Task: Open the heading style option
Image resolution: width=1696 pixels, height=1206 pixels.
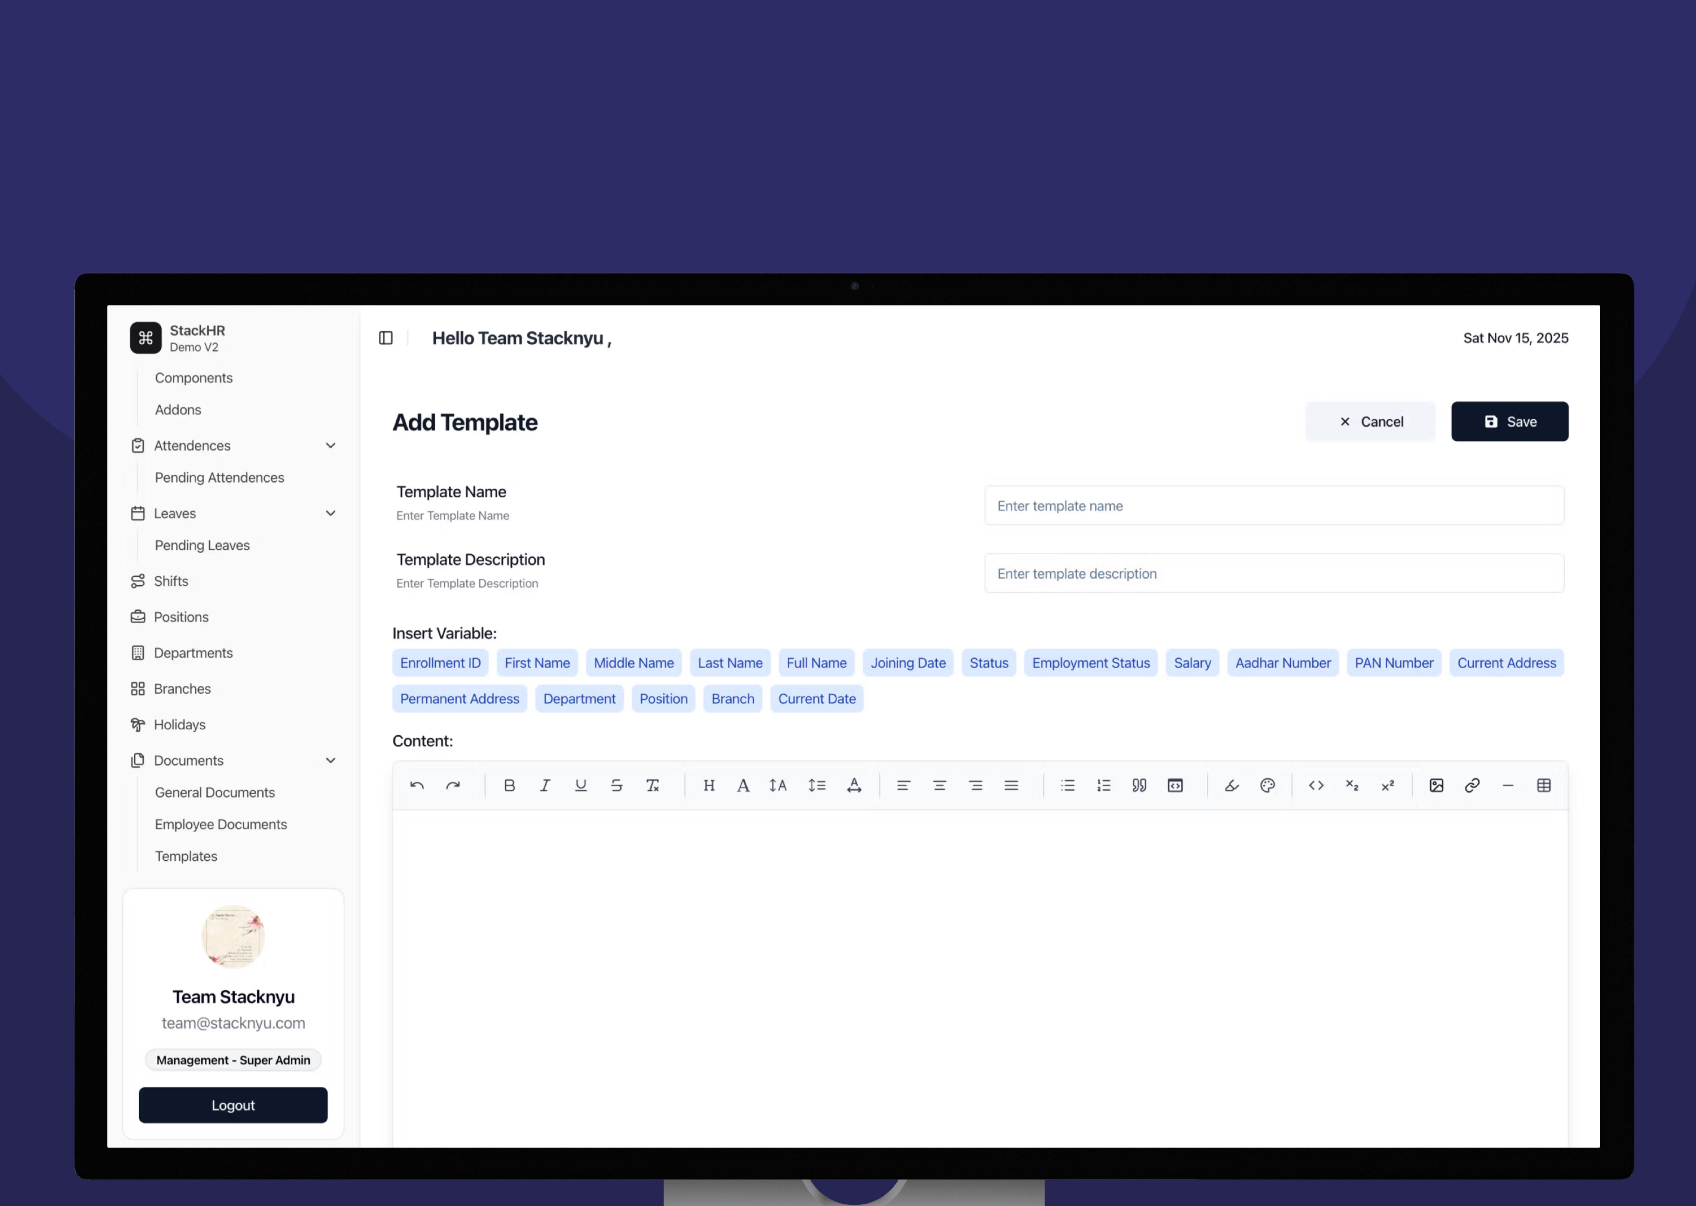Action: tap(709, 785)
